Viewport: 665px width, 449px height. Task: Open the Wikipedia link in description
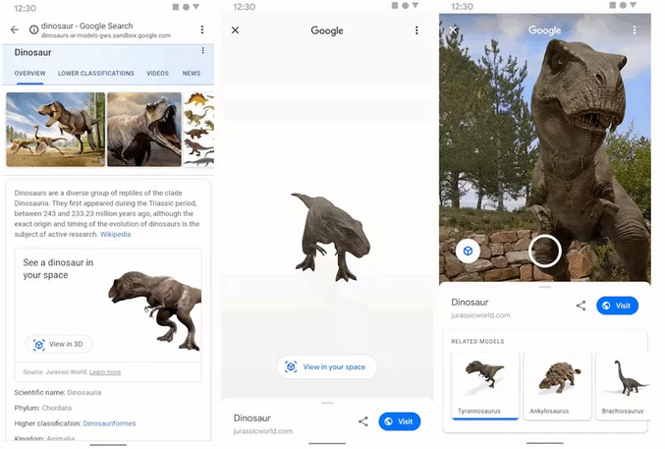pos(115,234)
